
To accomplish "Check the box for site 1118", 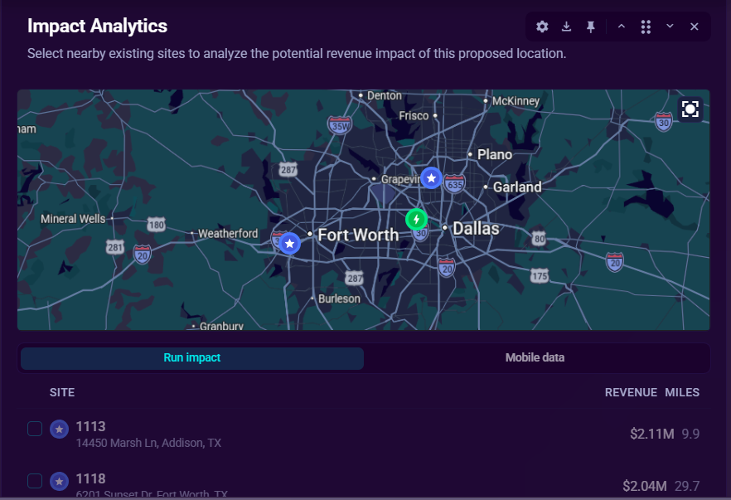I will tap(35, 481).
